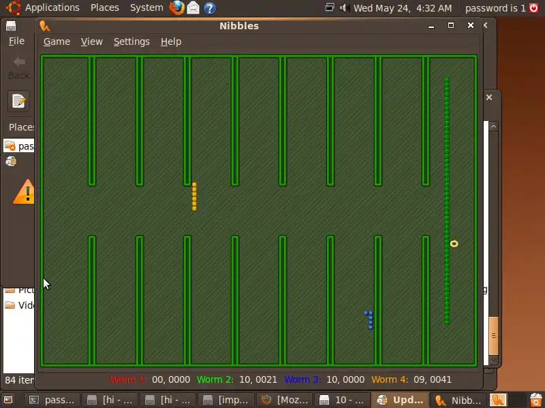Open the Game menu in Nibbles
This screenshot has width=545, height=408.
tap(57, 41)
